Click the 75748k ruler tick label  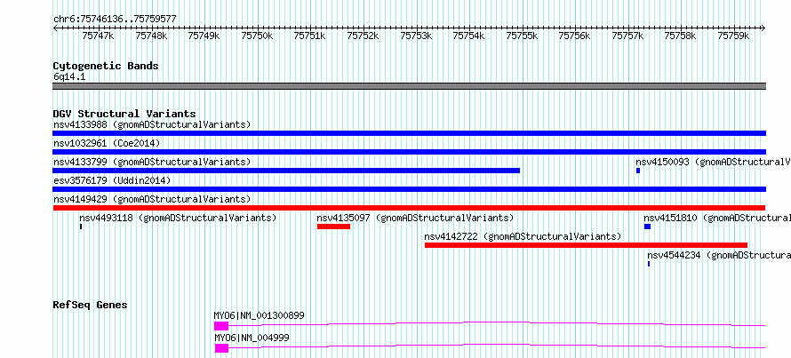(x=151, y=36)
